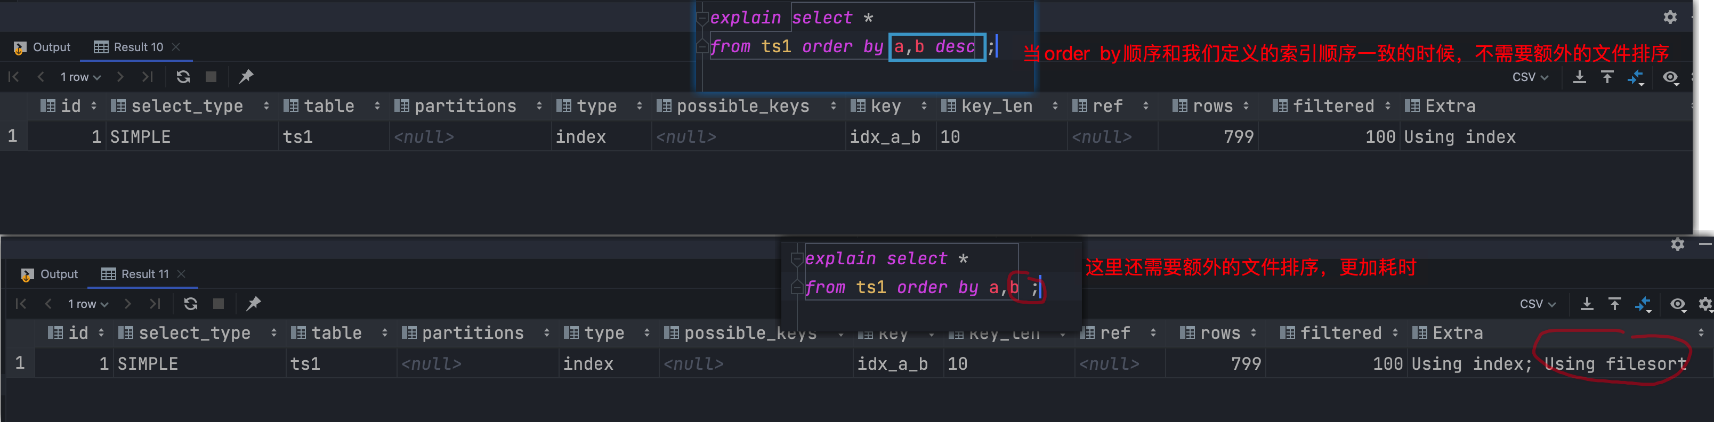This screenshot has height=422, width=1714.
Task: Close the Result 10 tab
Action: tap(176, 47)
